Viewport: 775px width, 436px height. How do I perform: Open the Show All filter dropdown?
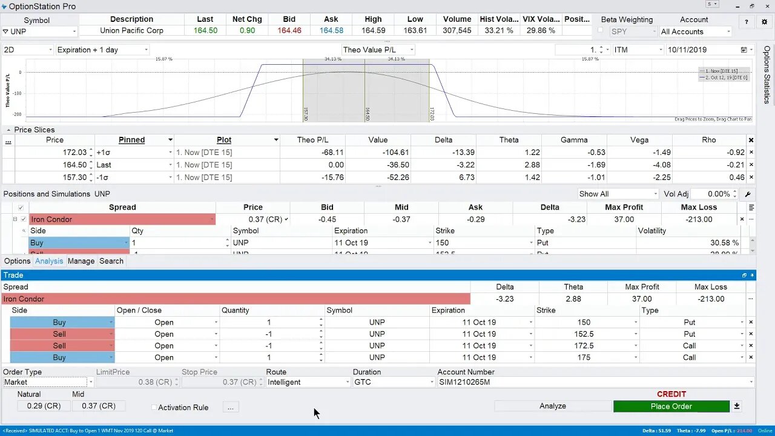click(655, 194)
